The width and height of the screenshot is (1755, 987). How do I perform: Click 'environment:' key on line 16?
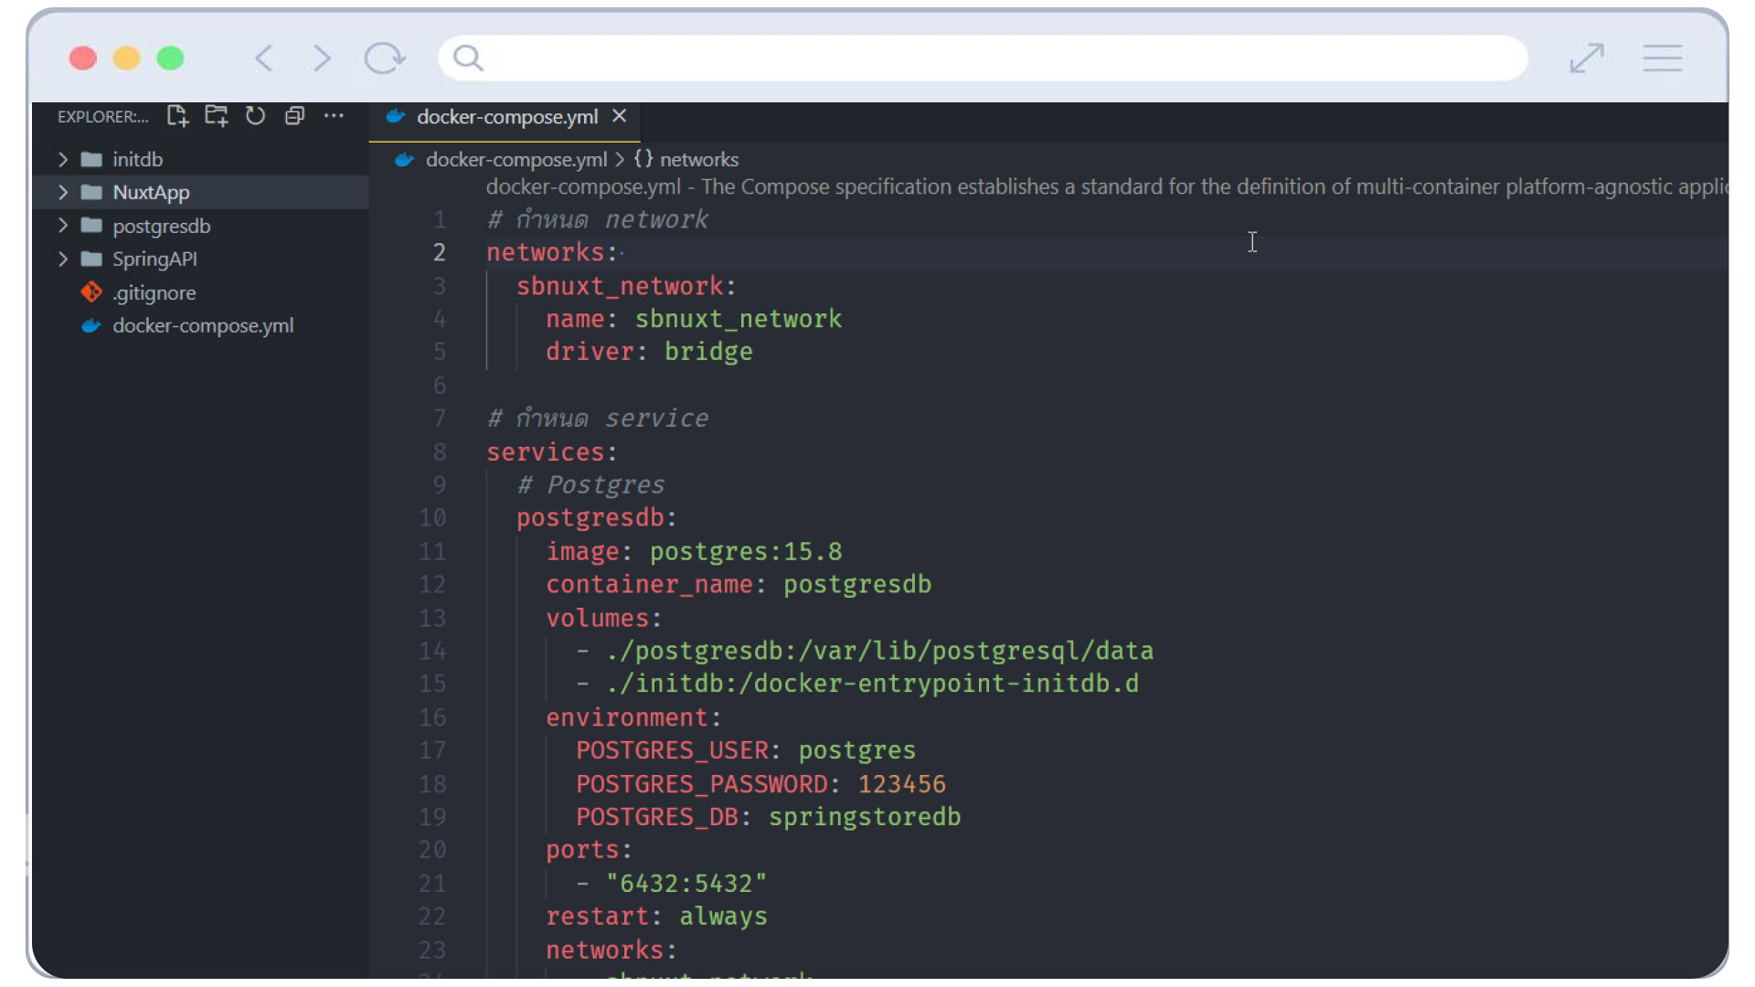tap(633, 718)
